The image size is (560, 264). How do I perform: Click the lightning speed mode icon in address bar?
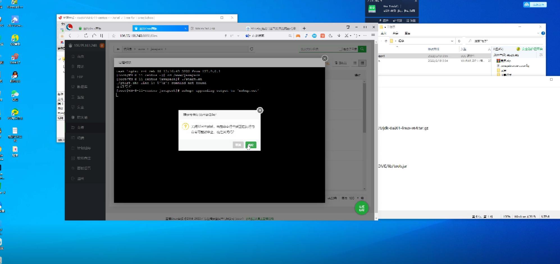coord(226,36)
